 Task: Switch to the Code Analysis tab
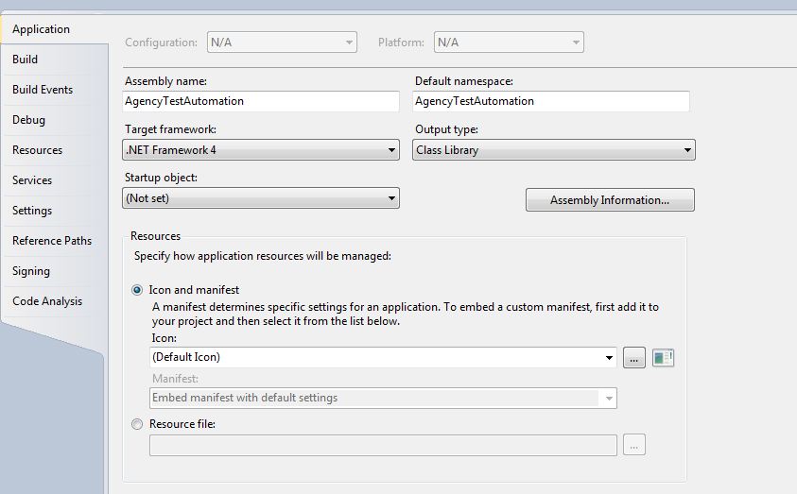47,301
